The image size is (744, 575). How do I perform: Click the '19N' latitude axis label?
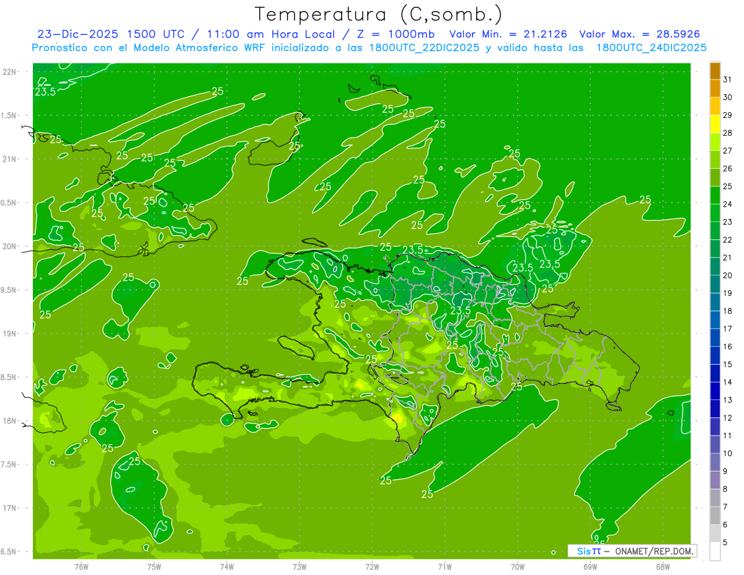click(11, 334)
